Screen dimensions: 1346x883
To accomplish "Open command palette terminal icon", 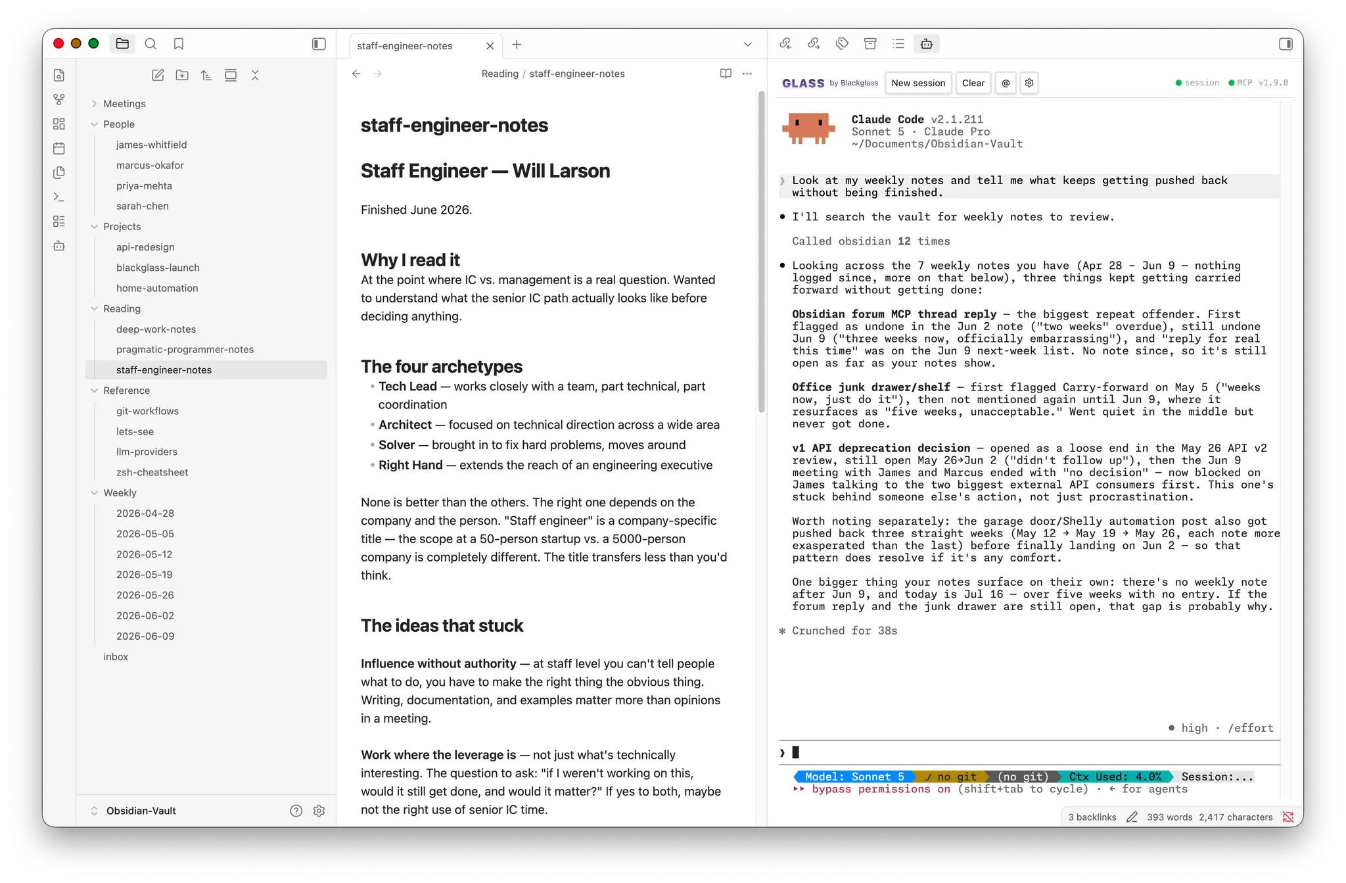I will coord(59,197).
